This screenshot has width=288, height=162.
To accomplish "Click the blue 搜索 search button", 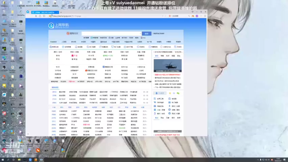I will (x=147, y=33).
